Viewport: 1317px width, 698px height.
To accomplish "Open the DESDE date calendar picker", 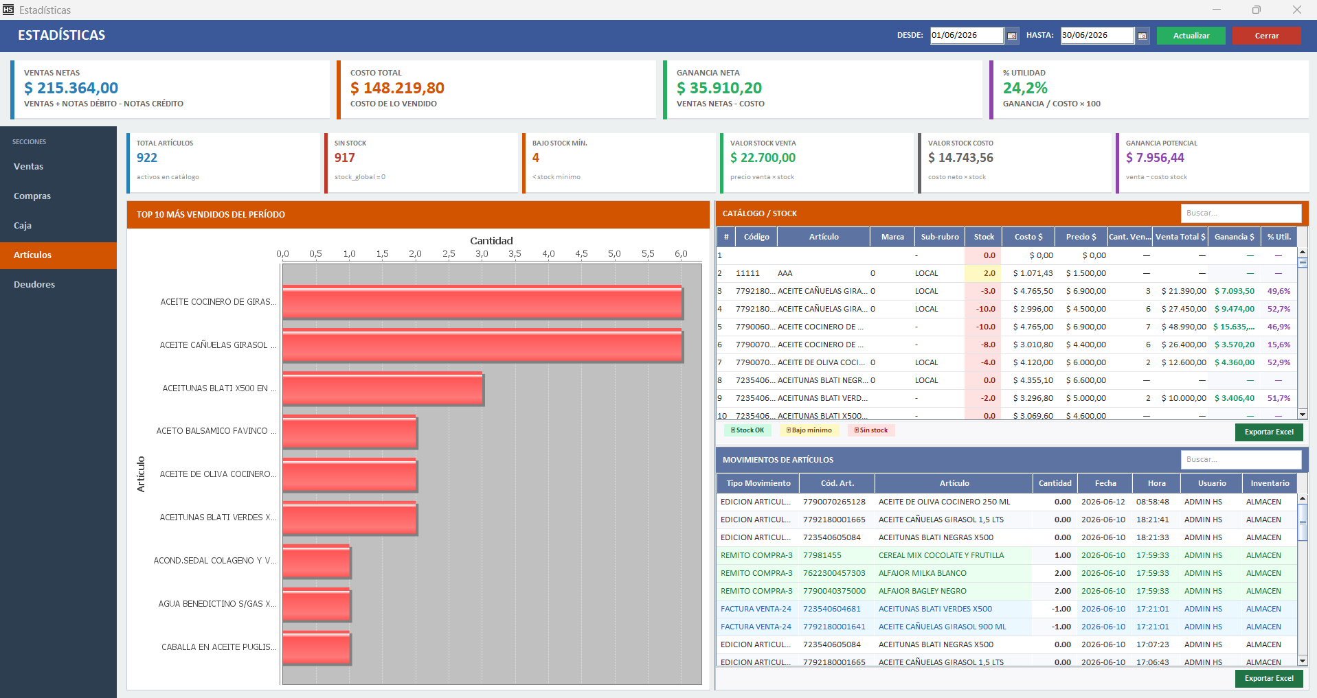I will (x=1011, y=36).
